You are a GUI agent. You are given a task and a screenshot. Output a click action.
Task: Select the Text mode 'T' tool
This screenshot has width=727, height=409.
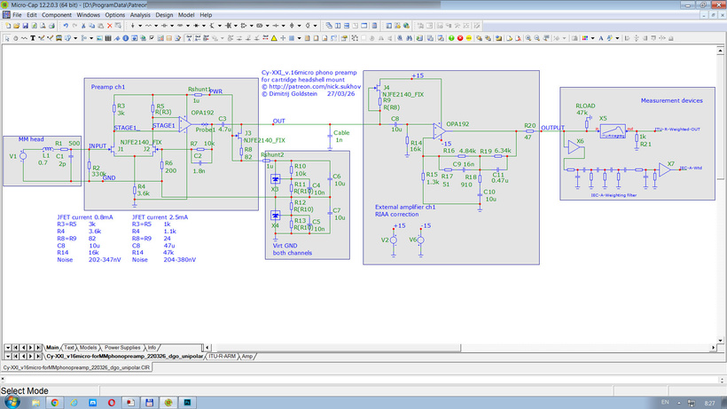point(33,38)
